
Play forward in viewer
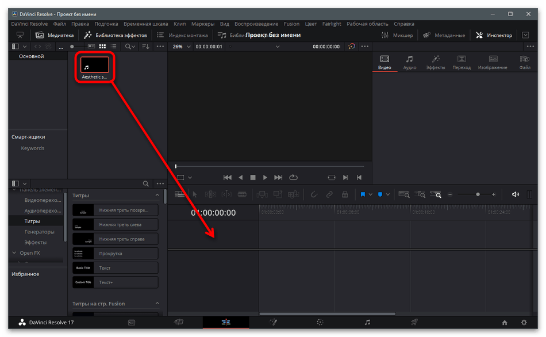(265, 177)
